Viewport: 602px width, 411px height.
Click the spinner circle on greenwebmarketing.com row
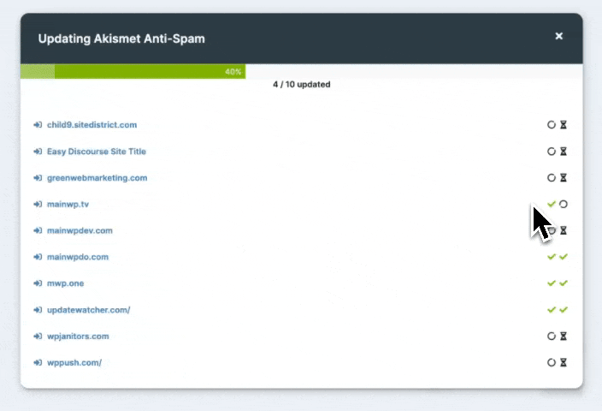click(x=552, y=177)
